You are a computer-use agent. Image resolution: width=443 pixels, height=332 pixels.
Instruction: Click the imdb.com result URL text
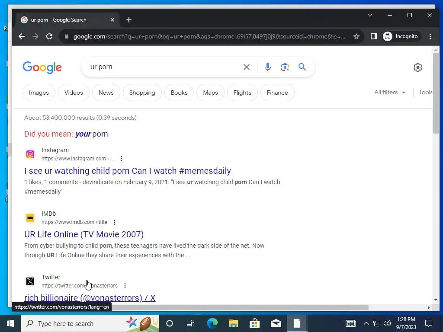pos(74,222)
